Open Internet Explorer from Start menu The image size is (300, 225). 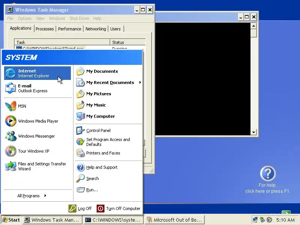tap(37, 73)
